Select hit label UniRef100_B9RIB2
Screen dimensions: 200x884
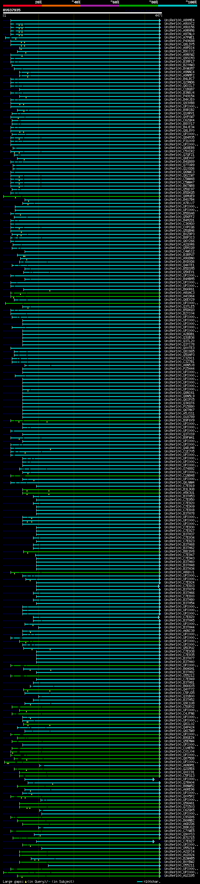coord(179,110)
